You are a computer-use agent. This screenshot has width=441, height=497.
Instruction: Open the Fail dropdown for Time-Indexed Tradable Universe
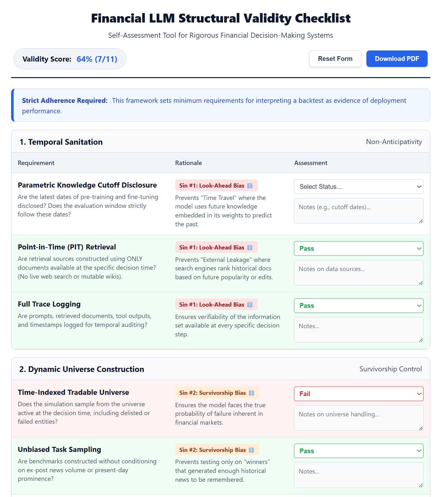point(358,394)
